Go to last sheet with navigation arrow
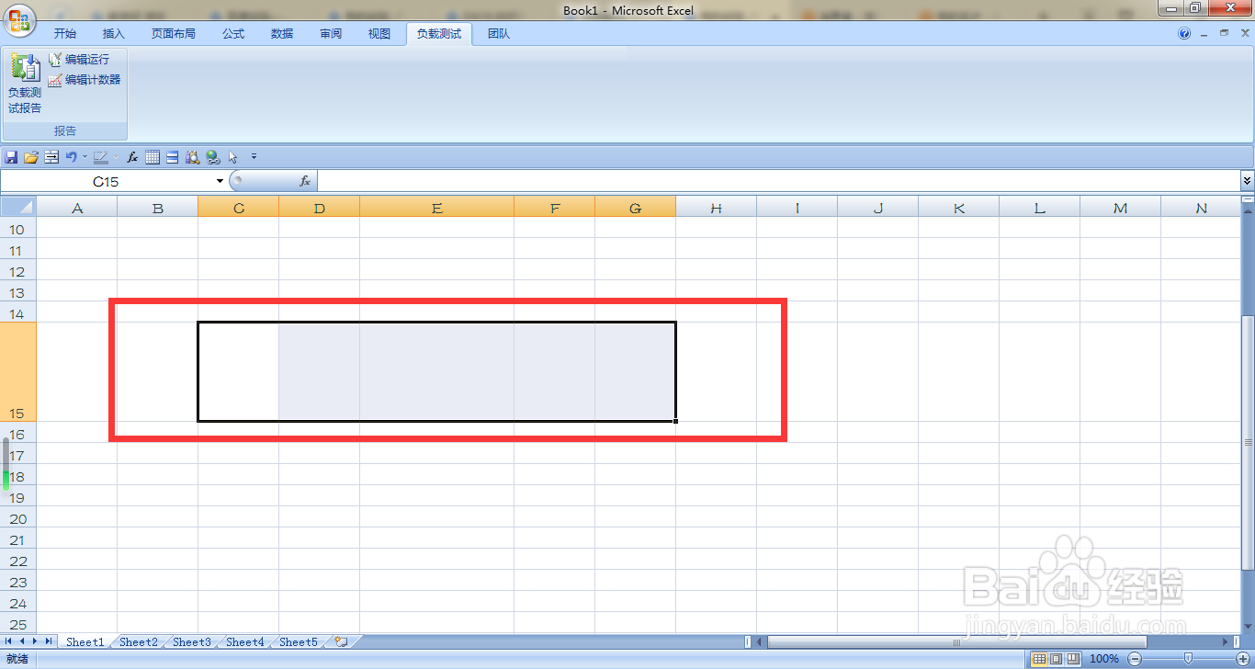Image resolution: width=1255 pixels, height=669 pixels. pos(48,641)
